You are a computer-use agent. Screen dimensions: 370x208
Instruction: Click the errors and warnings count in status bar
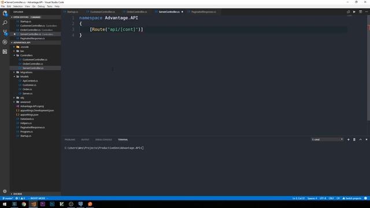[20, 198]
